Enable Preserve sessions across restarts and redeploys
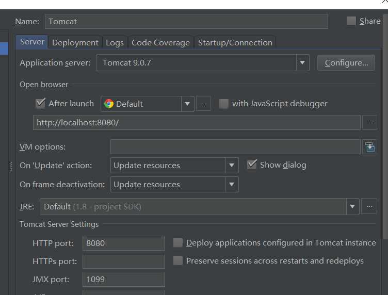This screenshot has height=295, width=388. point(178,260)
